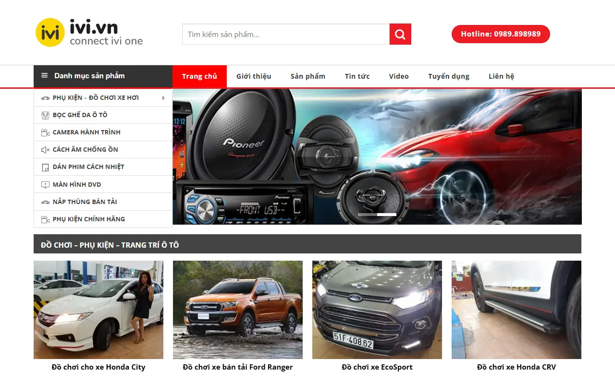Open the Liên hệ menu item

(501, 76)
